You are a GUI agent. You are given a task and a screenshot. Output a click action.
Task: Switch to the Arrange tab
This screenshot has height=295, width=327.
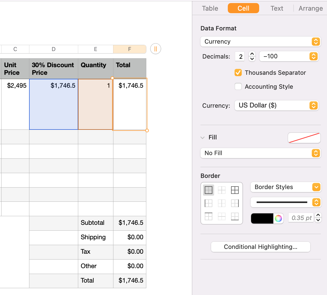(311, 8)
